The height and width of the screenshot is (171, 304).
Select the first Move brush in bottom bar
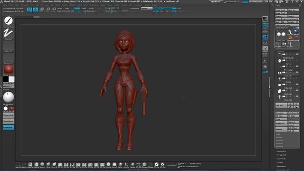[48, 165]
